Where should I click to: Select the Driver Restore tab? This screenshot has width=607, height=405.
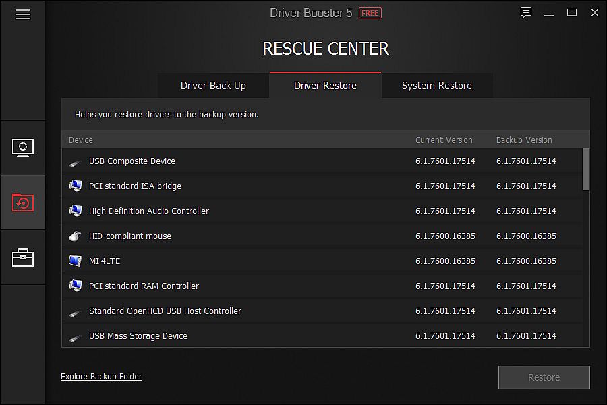pyautogui.click(x=325, y=85)
